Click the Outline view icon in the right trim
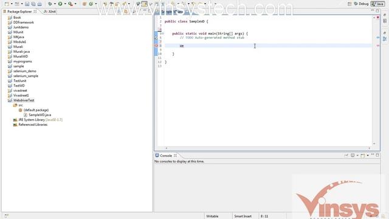Viewport: 389px width, 219px height. point(385,39)
